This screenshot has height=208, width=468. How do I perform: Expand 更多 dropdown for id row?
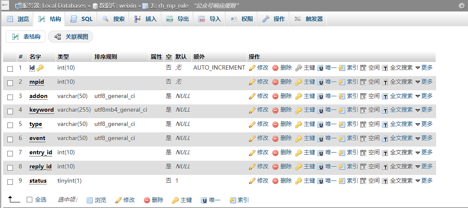[x=424, y=68]
